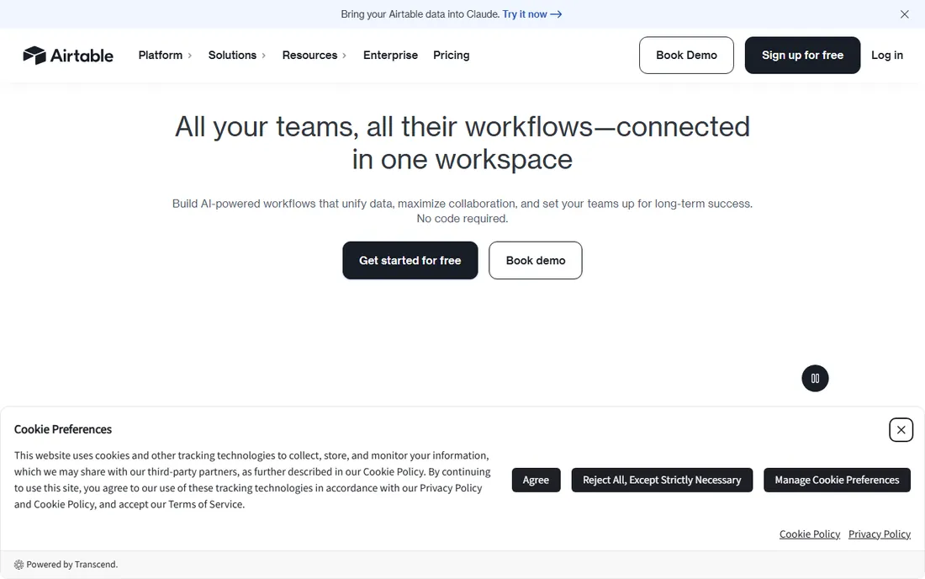Dismiss the top Claude announcement banner

point(904,14)
